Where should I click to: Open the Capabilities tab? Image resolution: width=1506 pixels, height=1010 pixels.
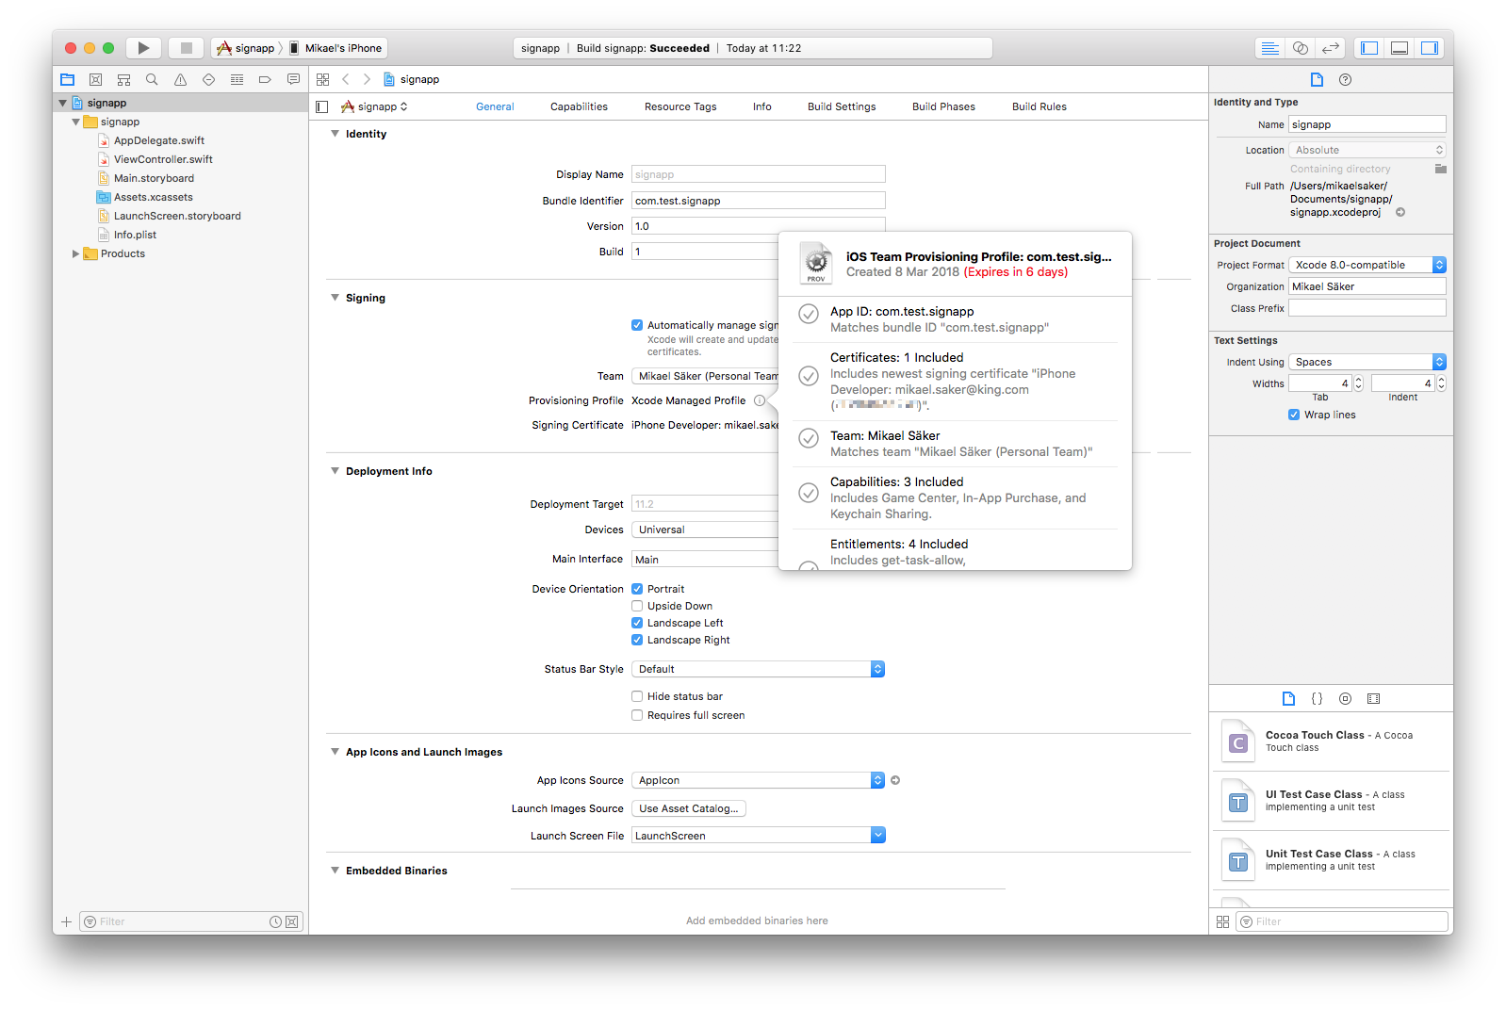coord(579,106)
